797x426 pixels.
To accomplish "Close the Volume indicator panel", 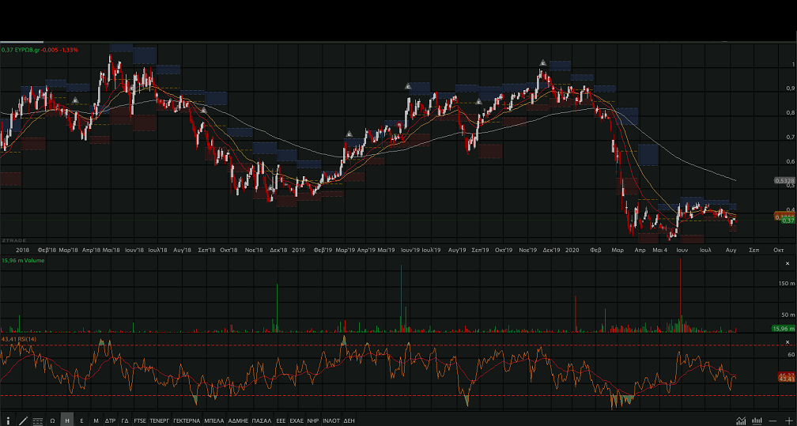I will click(787, 263).
